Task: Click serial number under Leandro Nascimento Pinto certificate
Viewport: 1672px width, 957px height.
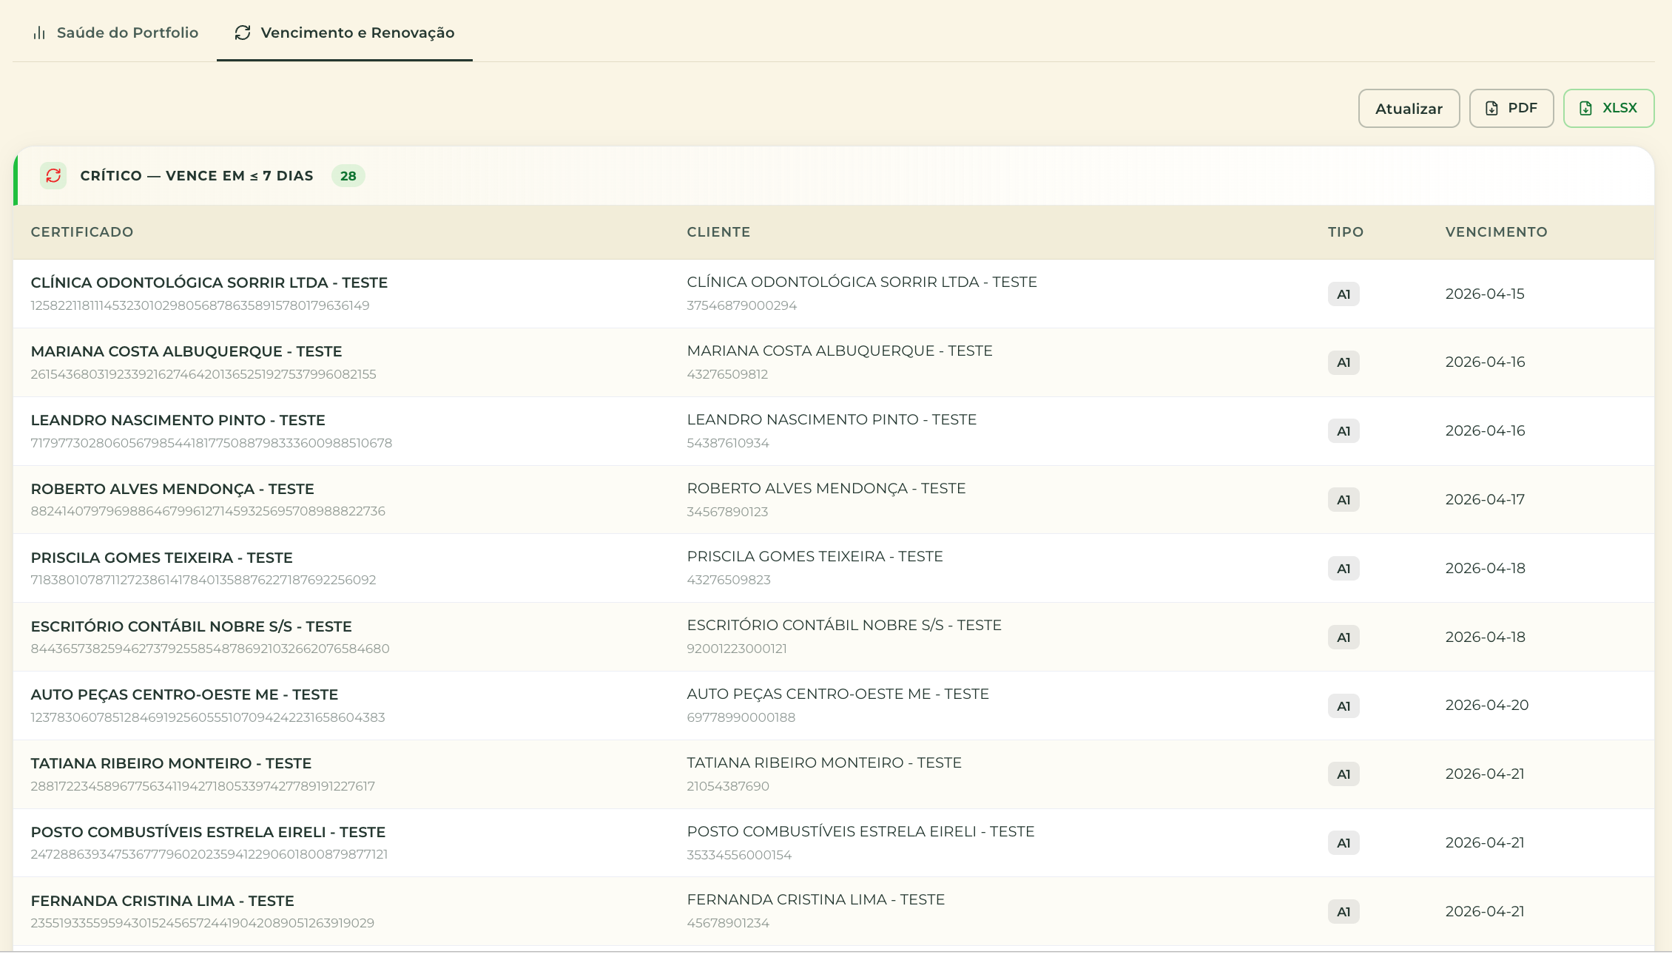Action: coord(212,443)
